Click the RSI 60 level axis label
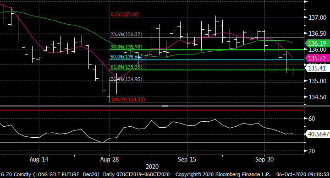The width and height of the screenshot is (330, 178). point(312,119)
